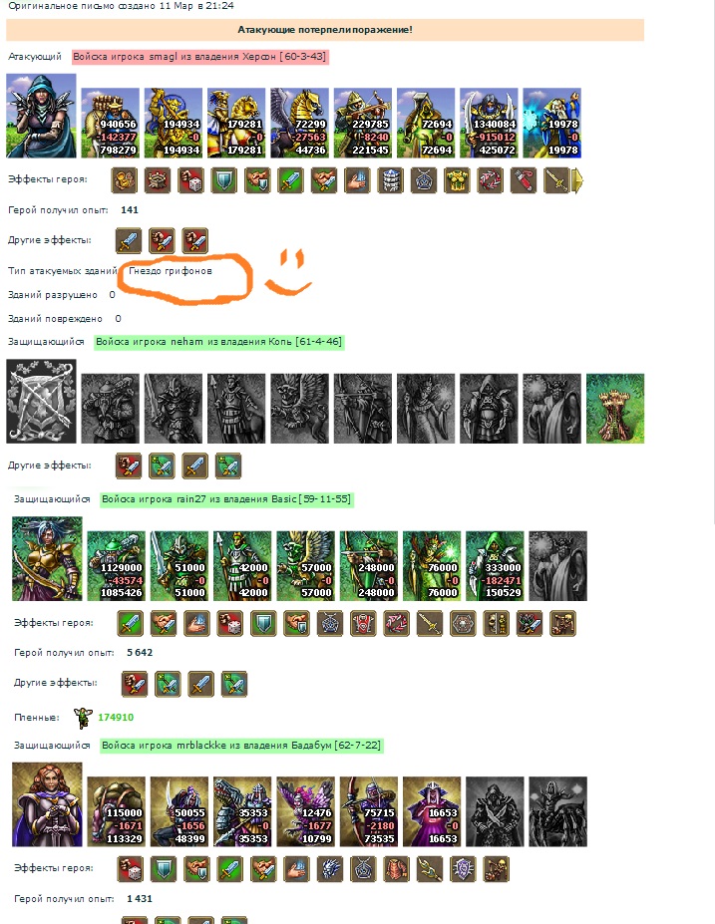The image size is (715, 924).
Task: Select the red potion vial effect icon
Action: [x=523, y=180]
